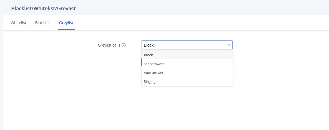Select the Set password option

pyautogui.click(x=187, y=64)
